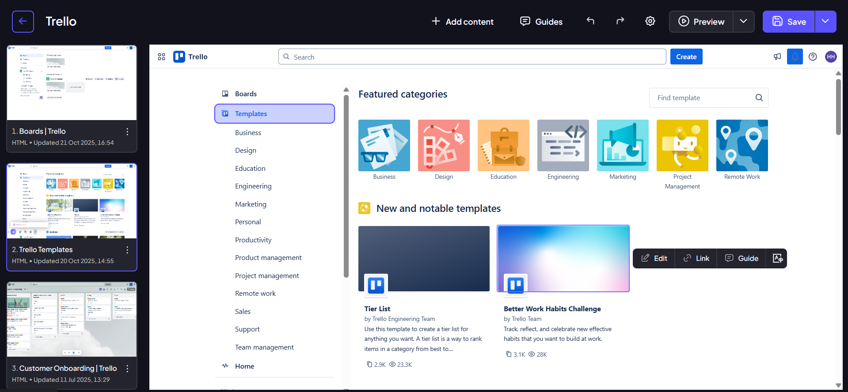Select Business in the sidebar
This screenshot has height=392, width=848.
pos(248,132)
